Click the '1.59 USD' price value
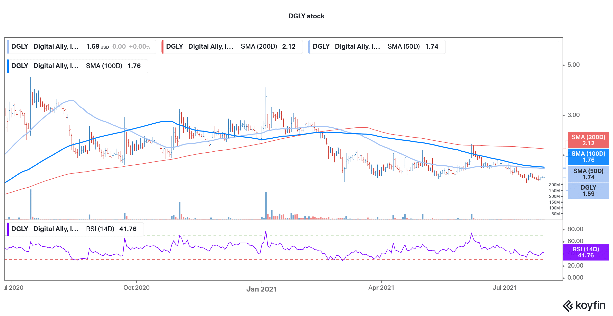Image resolution: width=613 pixels, height=316 pixels. tap(98, 47)
